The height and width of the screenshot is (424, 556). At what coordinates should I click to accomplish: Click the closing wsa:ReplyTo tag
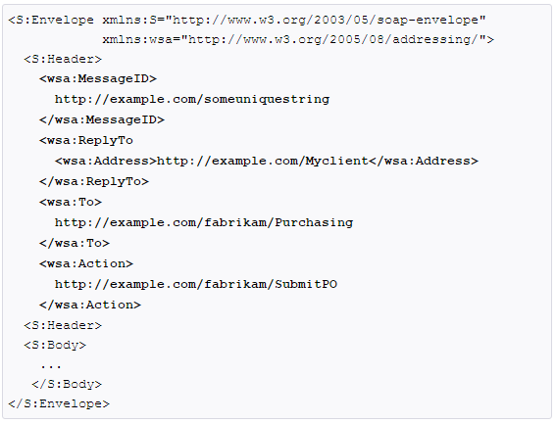[94, 181]
